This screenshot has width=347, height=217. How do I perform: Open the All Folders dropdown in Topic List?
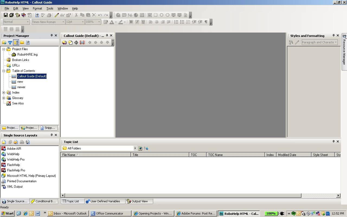click(135, 148)
